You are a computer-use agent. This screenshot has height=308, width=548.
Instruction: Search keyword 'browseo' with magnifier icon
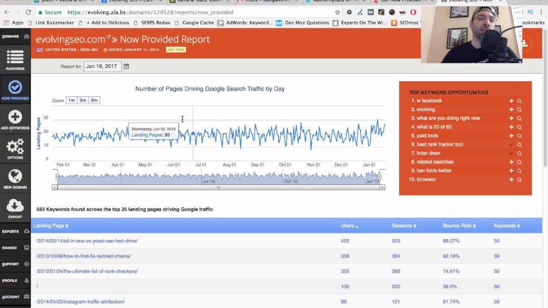pyautogui.click(x=519, y=180)
